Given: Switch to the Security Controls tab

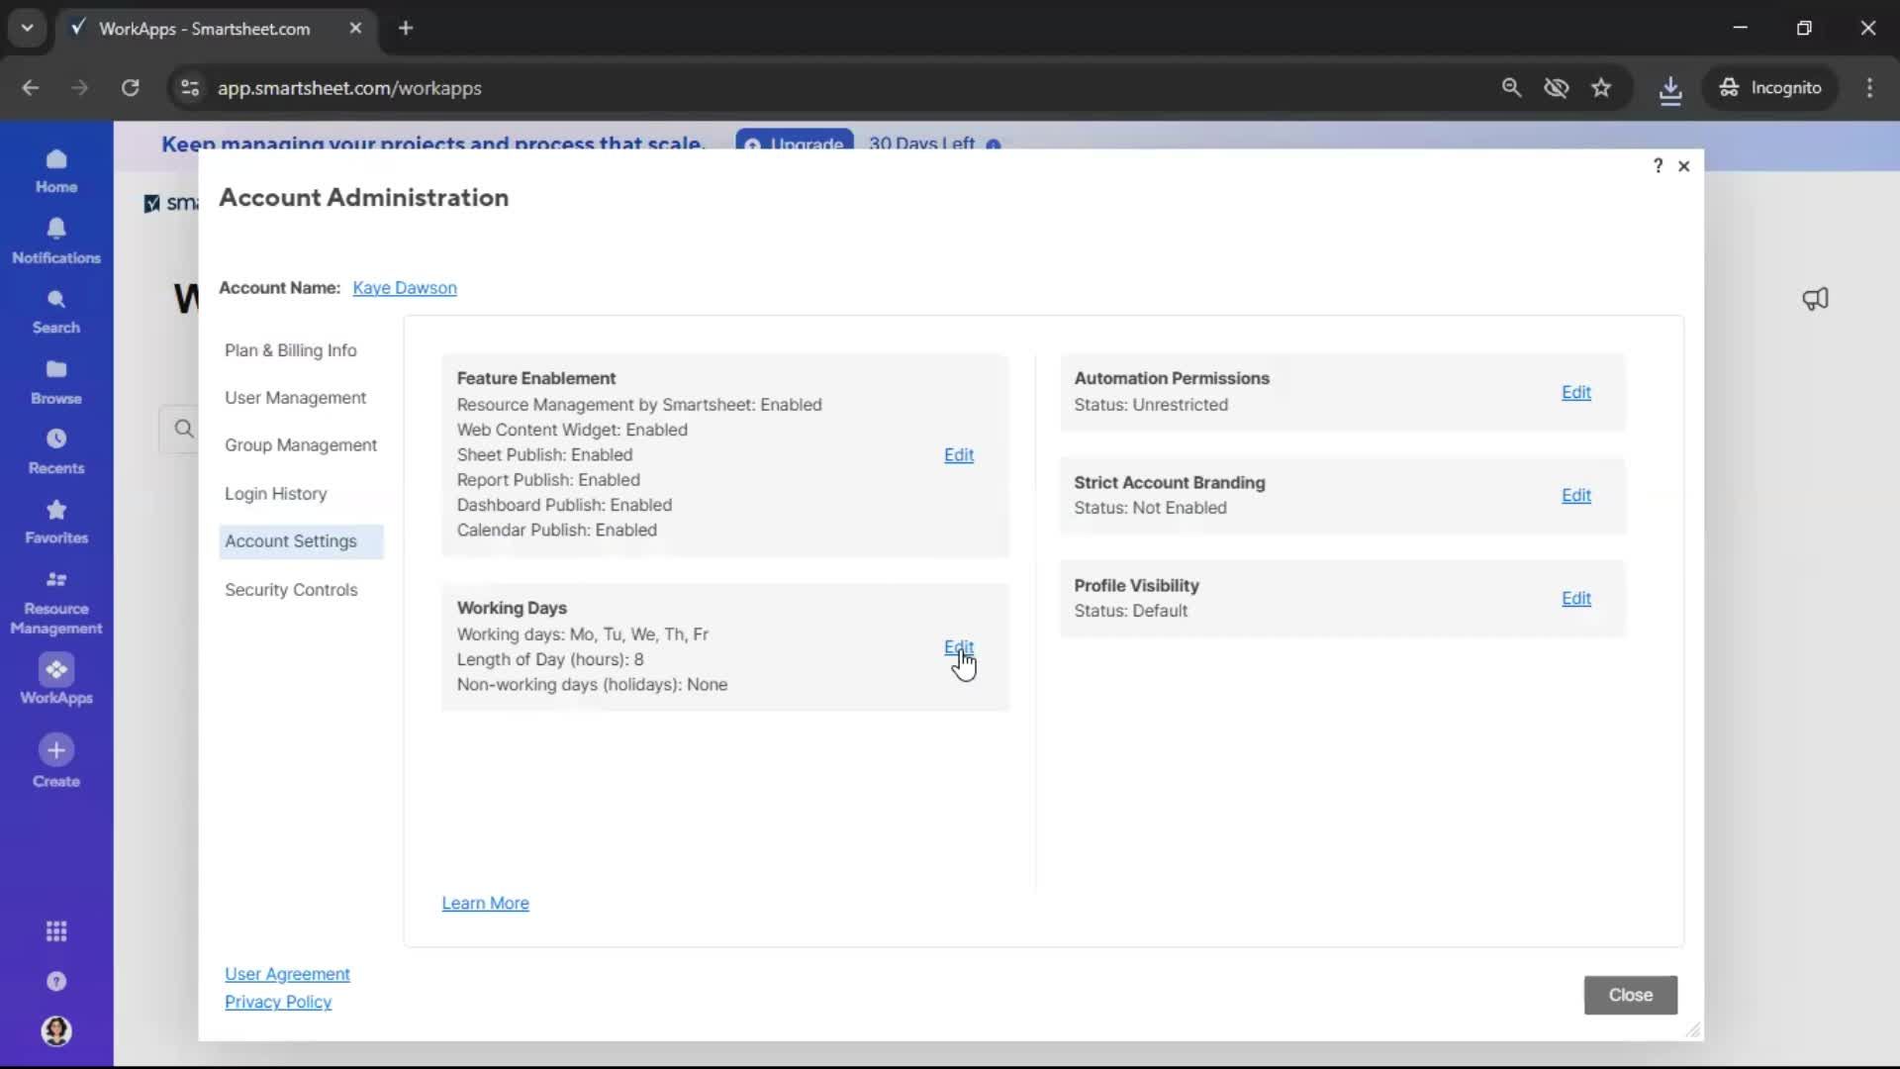Looking at the screenshot, I should pos(291,590).
